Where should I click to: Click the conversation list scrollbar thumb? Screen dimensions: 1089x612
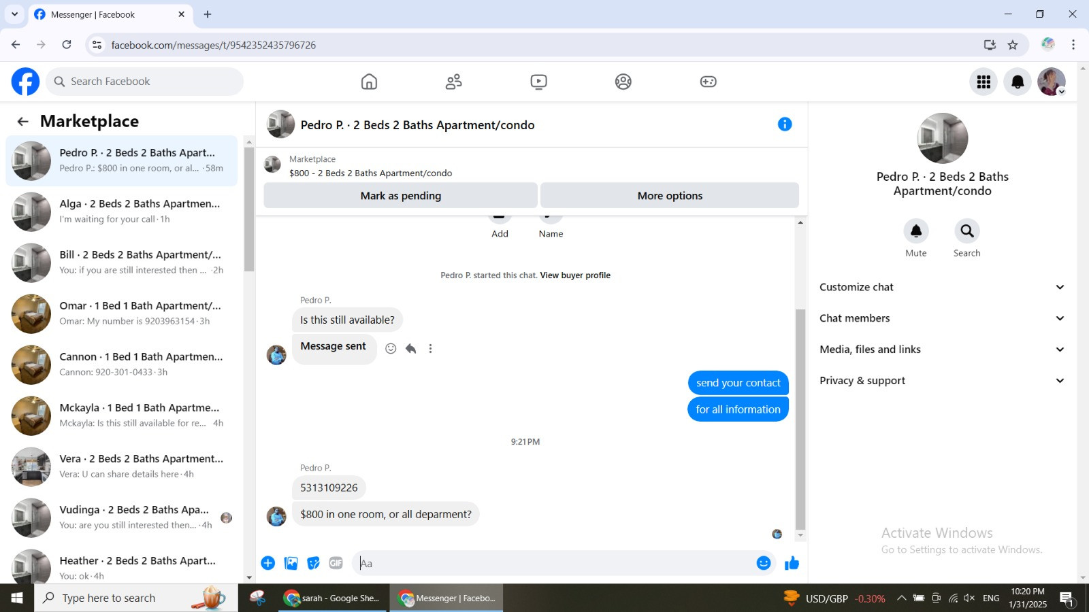(249, 209)
